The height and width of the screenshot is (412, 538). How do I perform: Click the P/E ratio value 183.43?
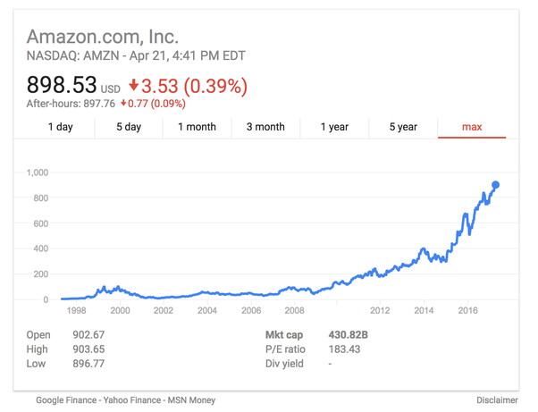click(x=345, y=349)
